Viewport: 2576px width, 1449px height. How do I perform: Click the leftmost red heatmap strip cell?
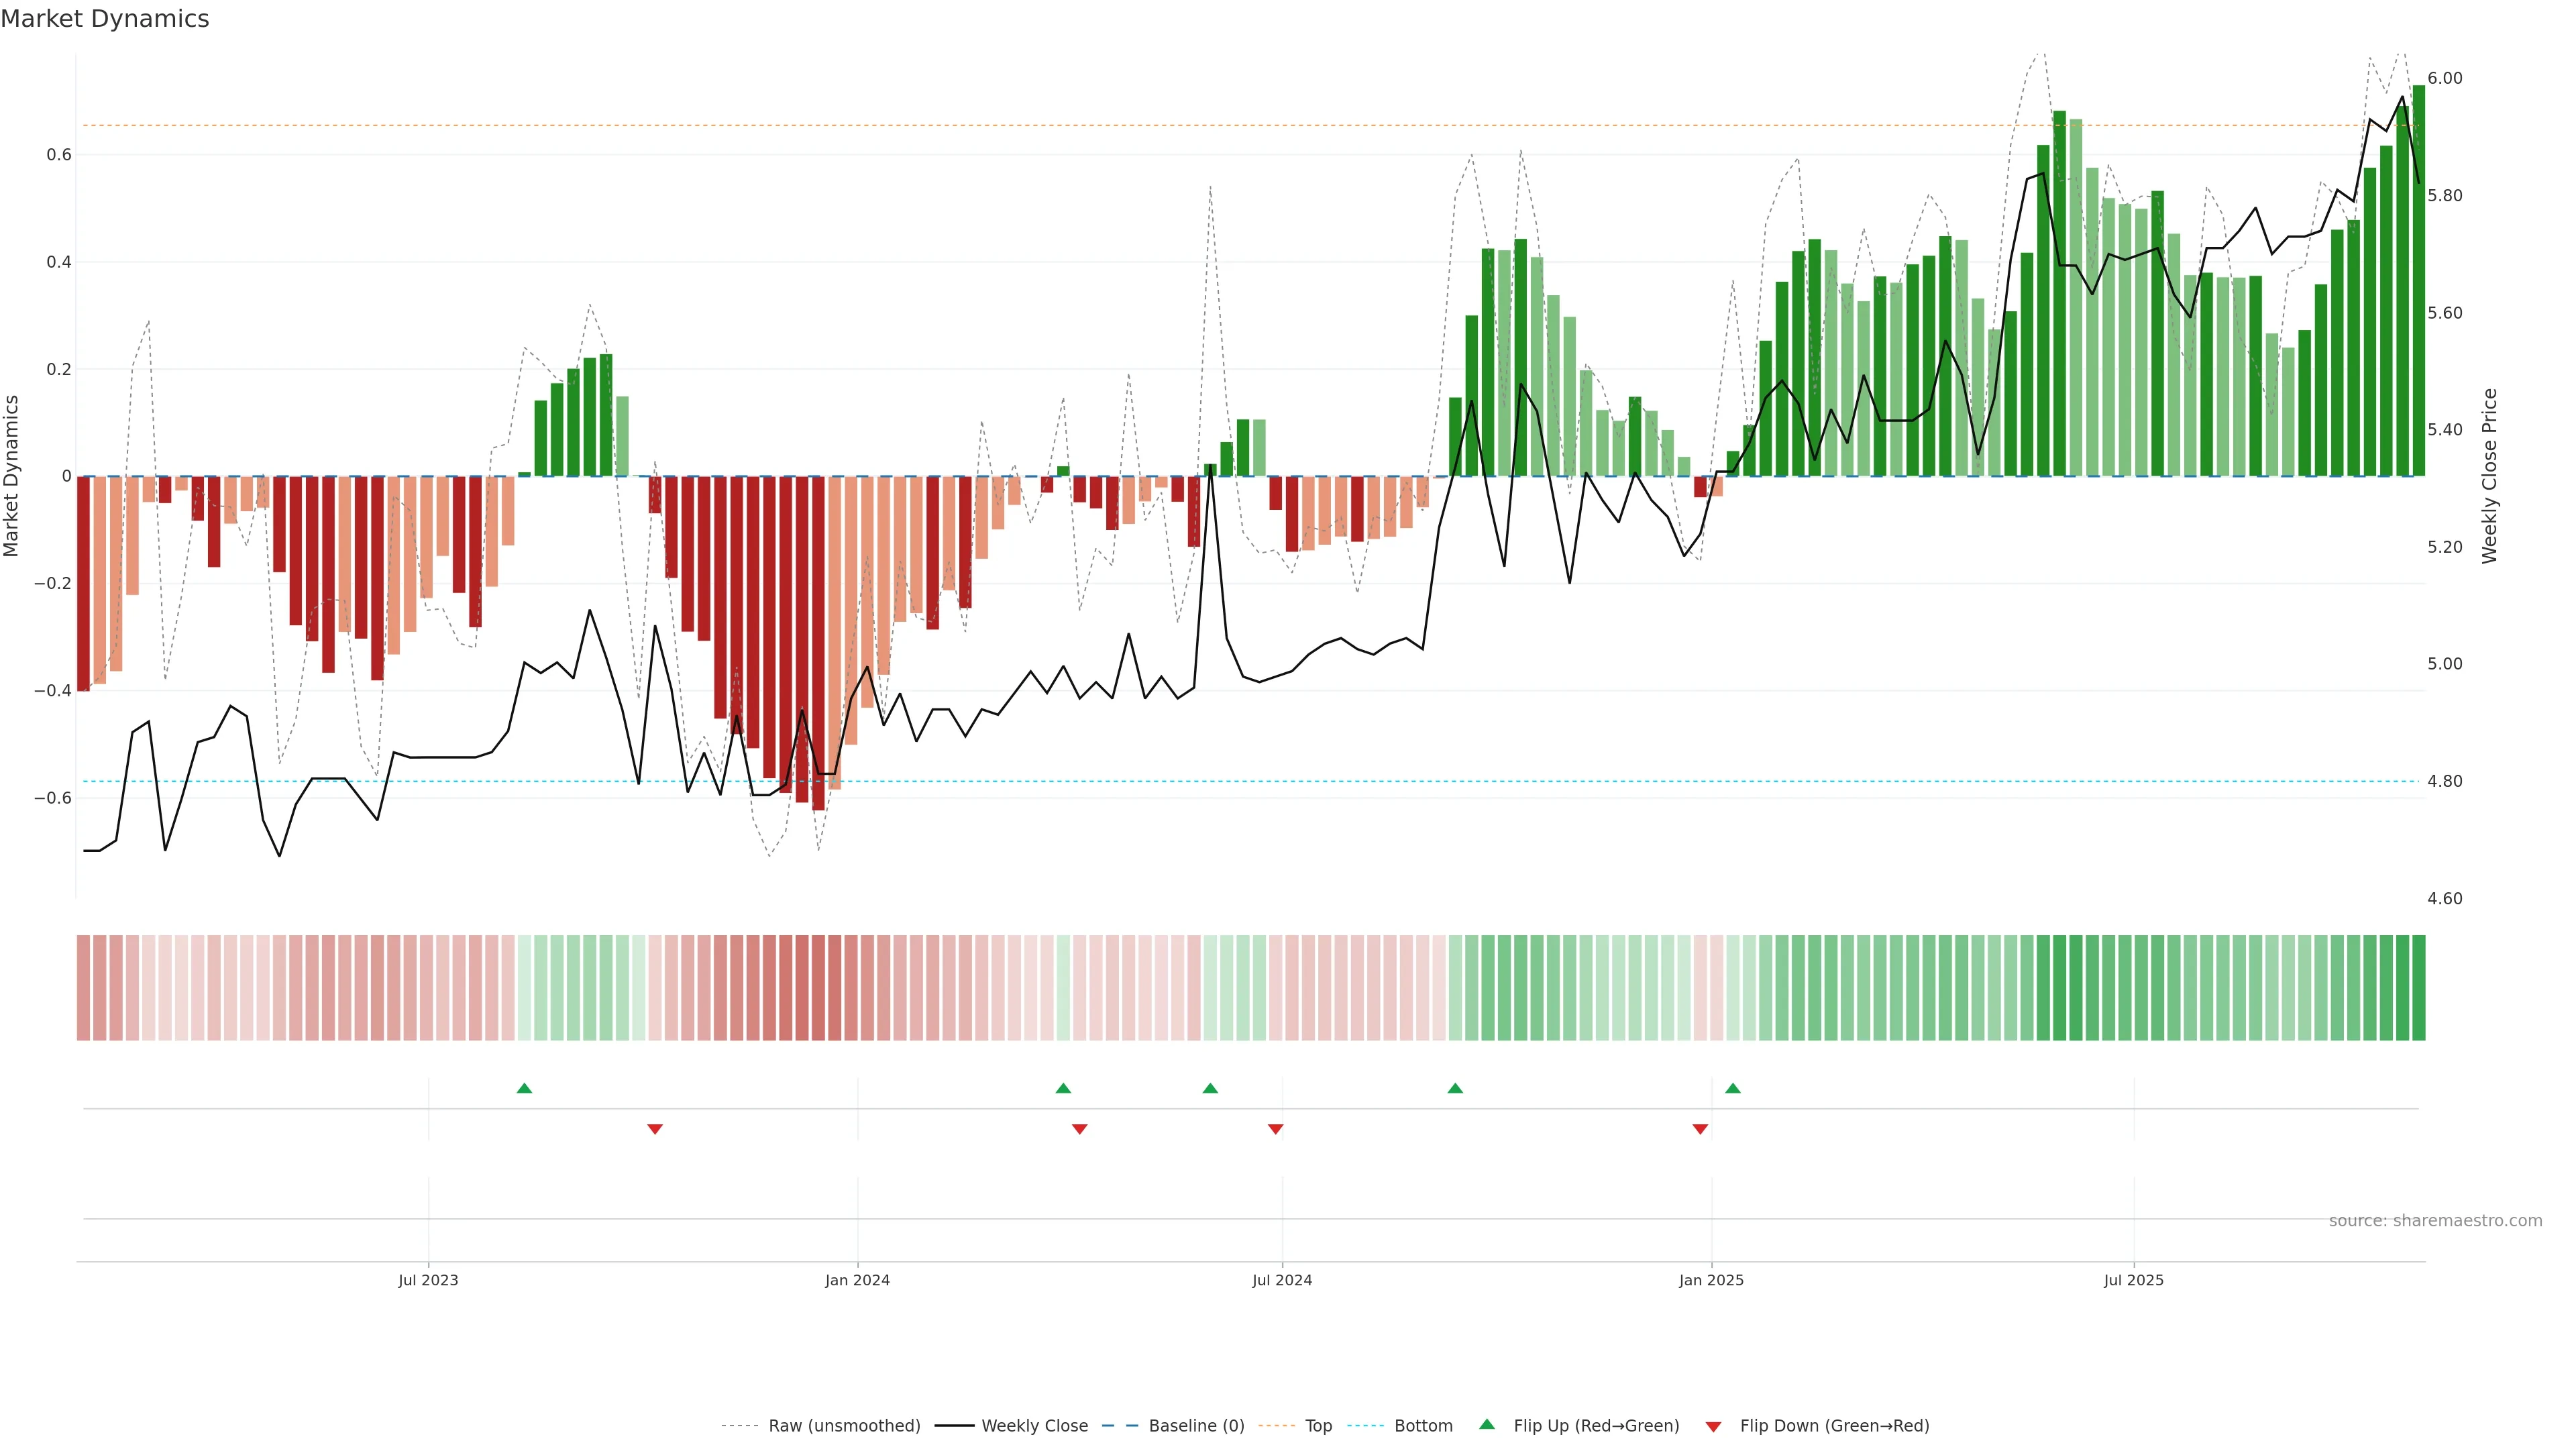point(84,988)
